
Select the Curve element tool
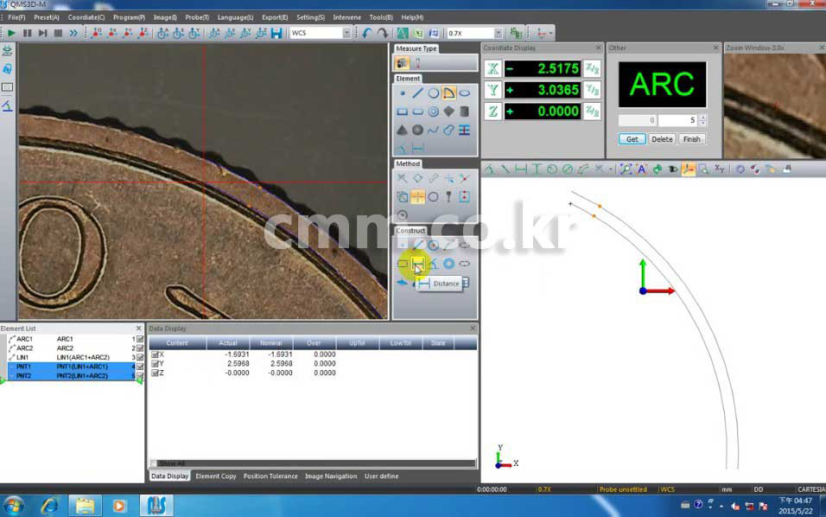click(433, 130)
